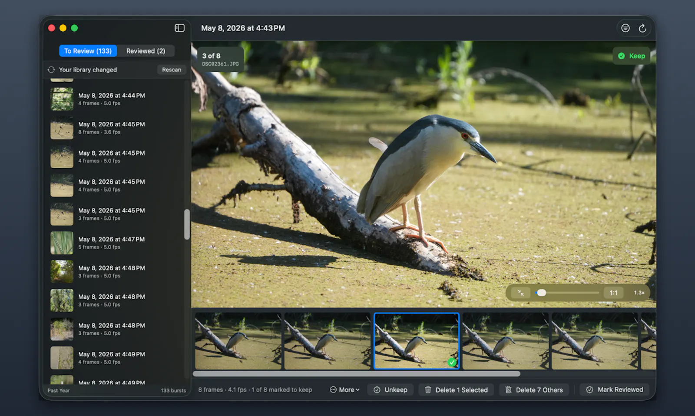Adjust the zoom level slider
695x416 pixels.
(567, 293)
